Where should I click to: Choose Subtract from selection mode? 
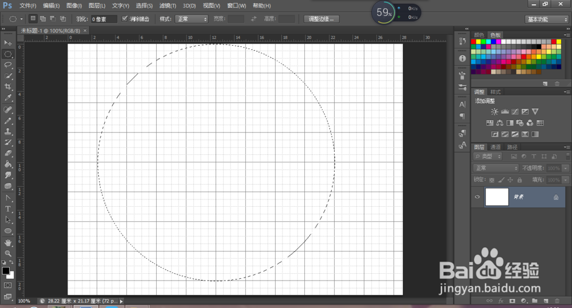[53, 19]
